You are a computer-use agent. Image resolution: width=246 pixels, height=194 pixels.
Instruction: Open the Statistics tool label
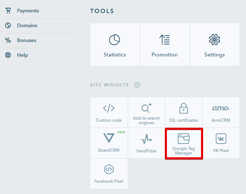tap(115, 55)
